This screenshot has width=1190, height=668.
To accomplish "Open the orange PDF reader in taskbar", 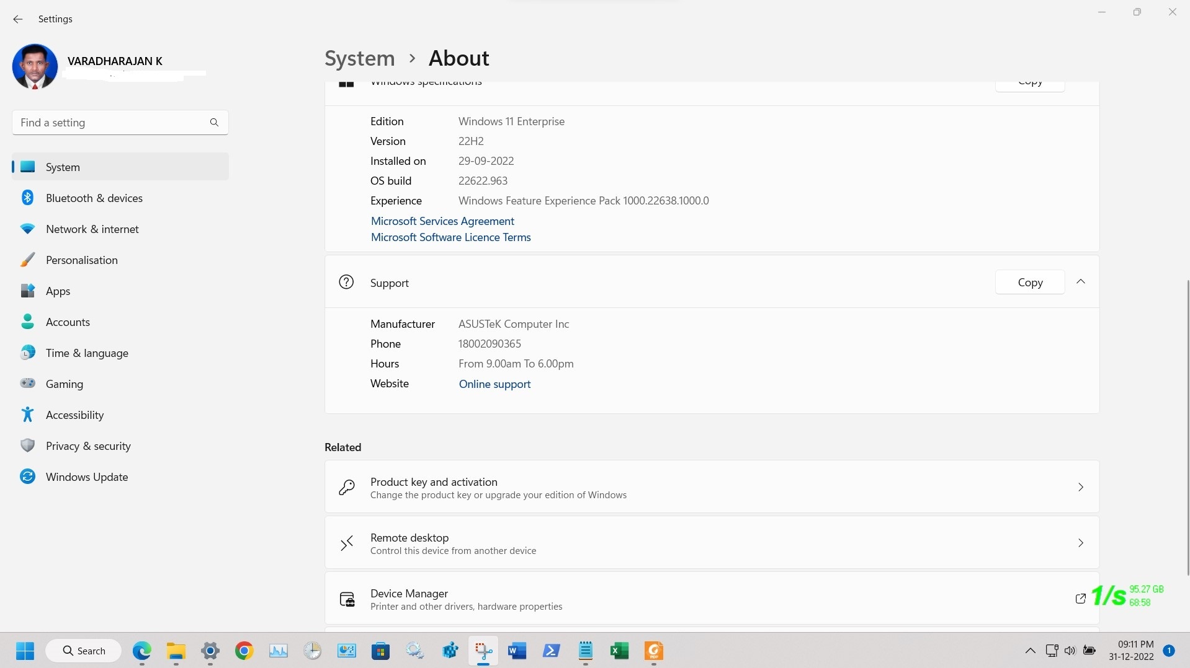I will 654,651.
